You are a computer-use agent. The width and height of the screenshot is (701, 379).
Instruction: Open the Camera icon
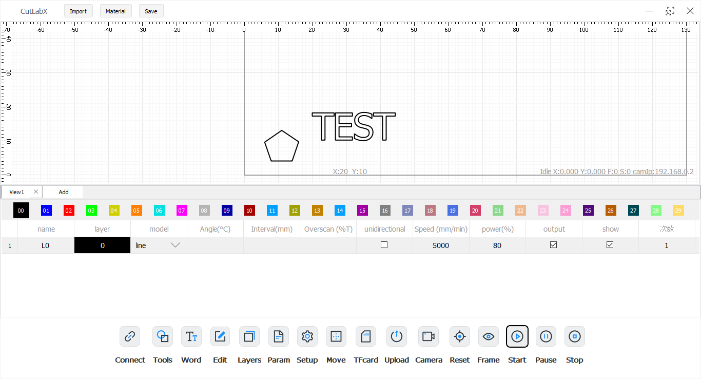click(x=429, y=336)
